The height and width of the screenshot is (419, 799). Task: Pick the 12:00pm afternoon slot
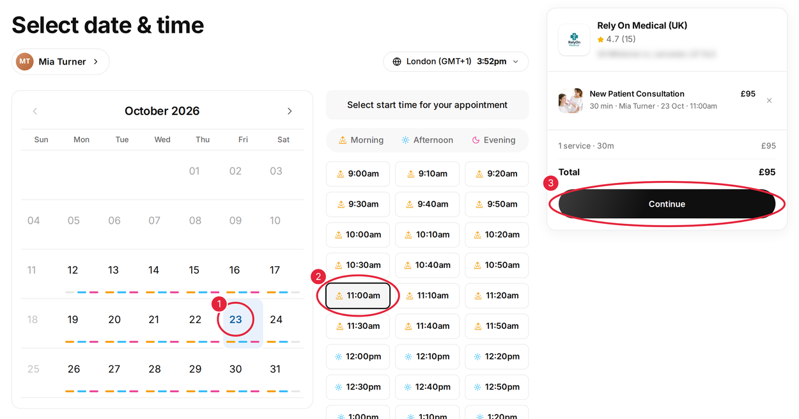[x=358, y=356]
